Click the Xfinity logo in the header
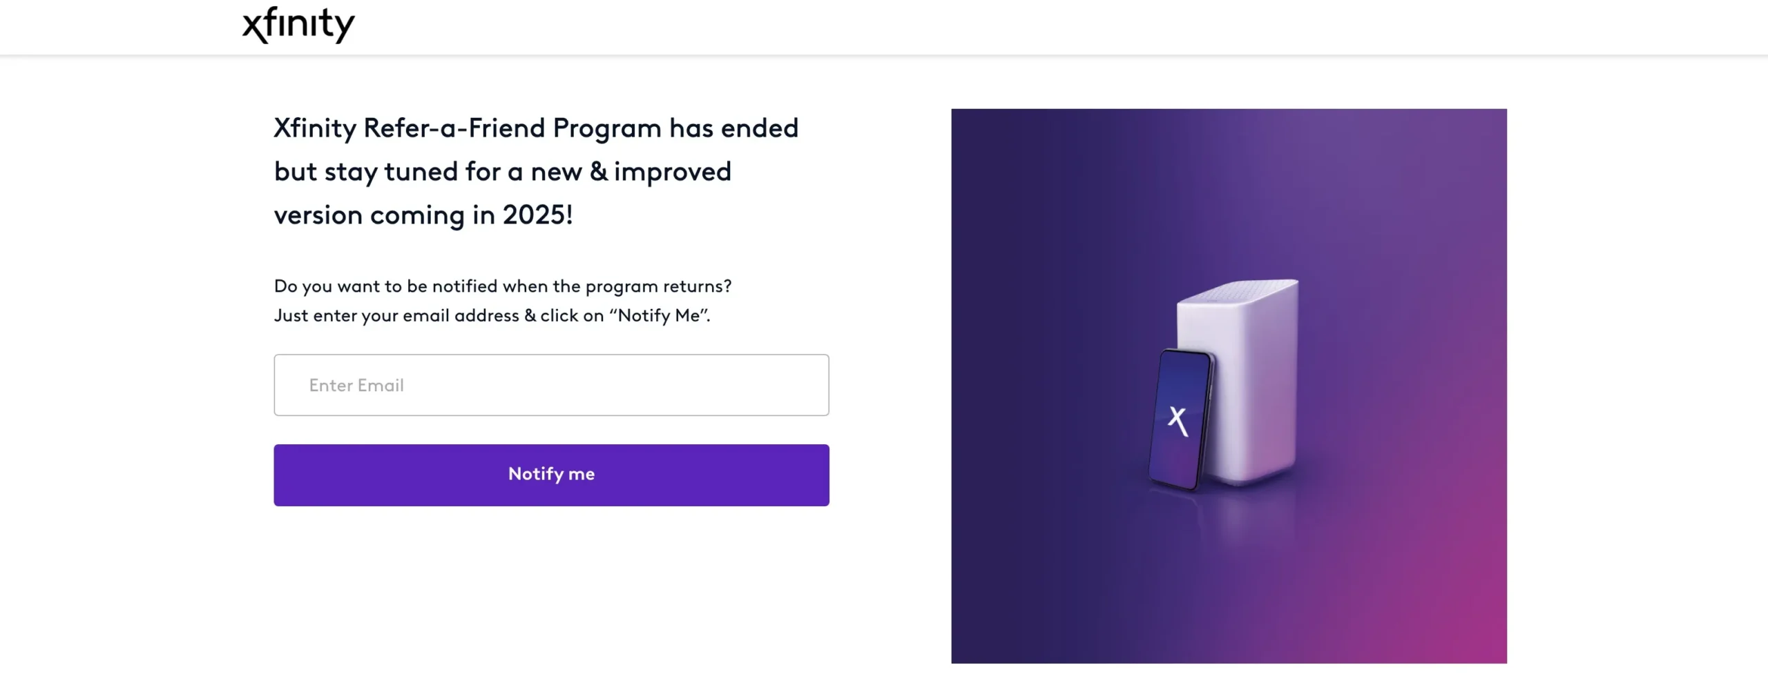This screenshot has height=676, width=1768. [298, 26]
